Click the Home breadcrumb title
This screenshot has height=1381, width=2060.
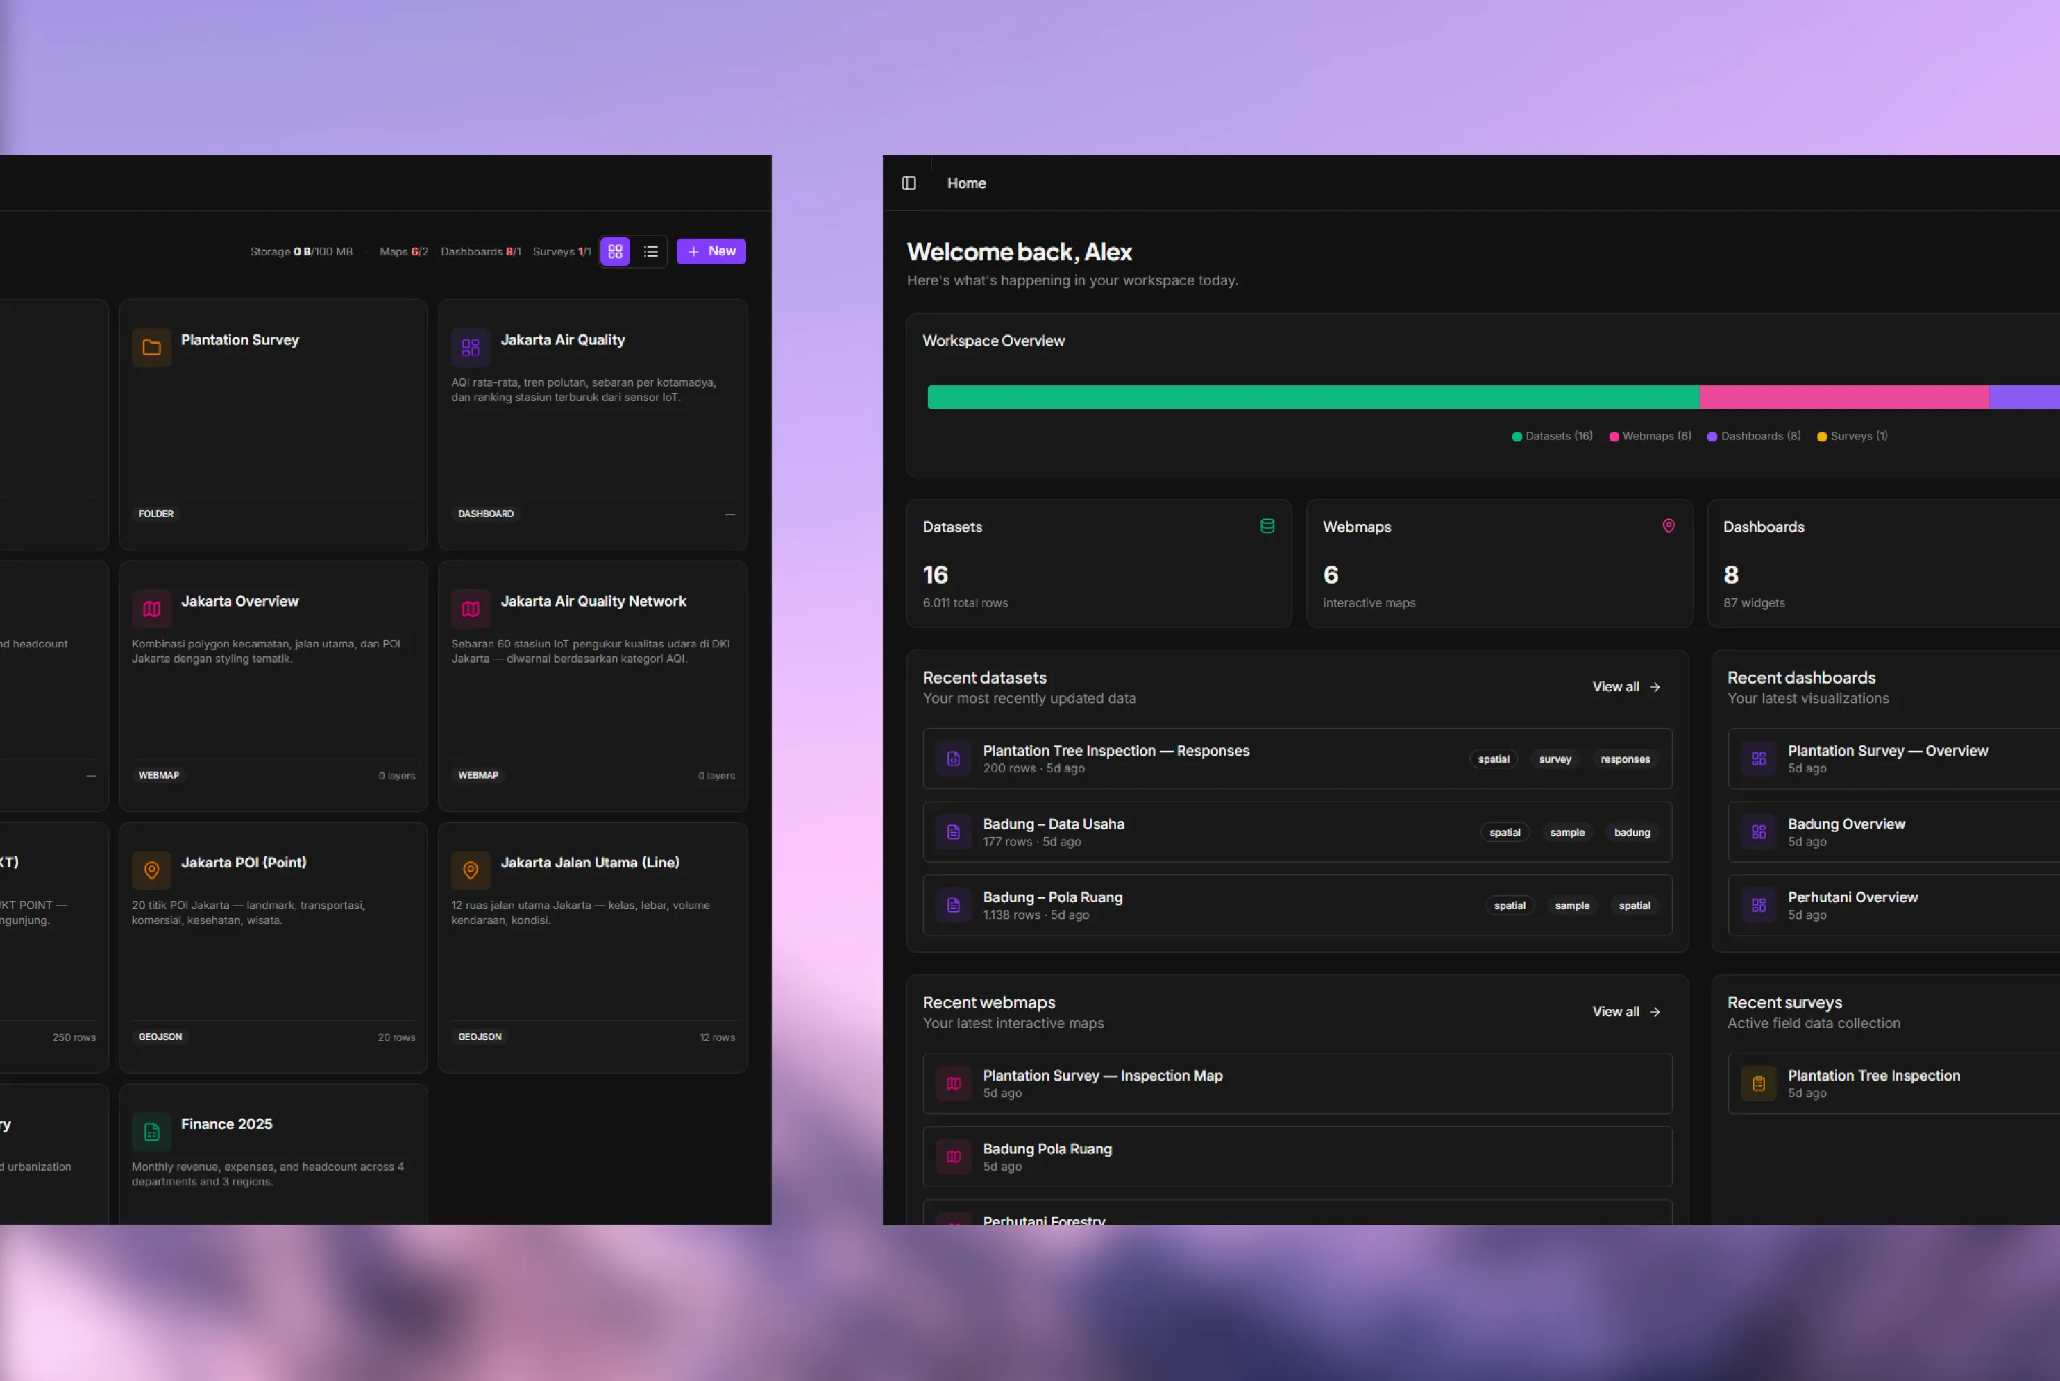click(966, 183)
